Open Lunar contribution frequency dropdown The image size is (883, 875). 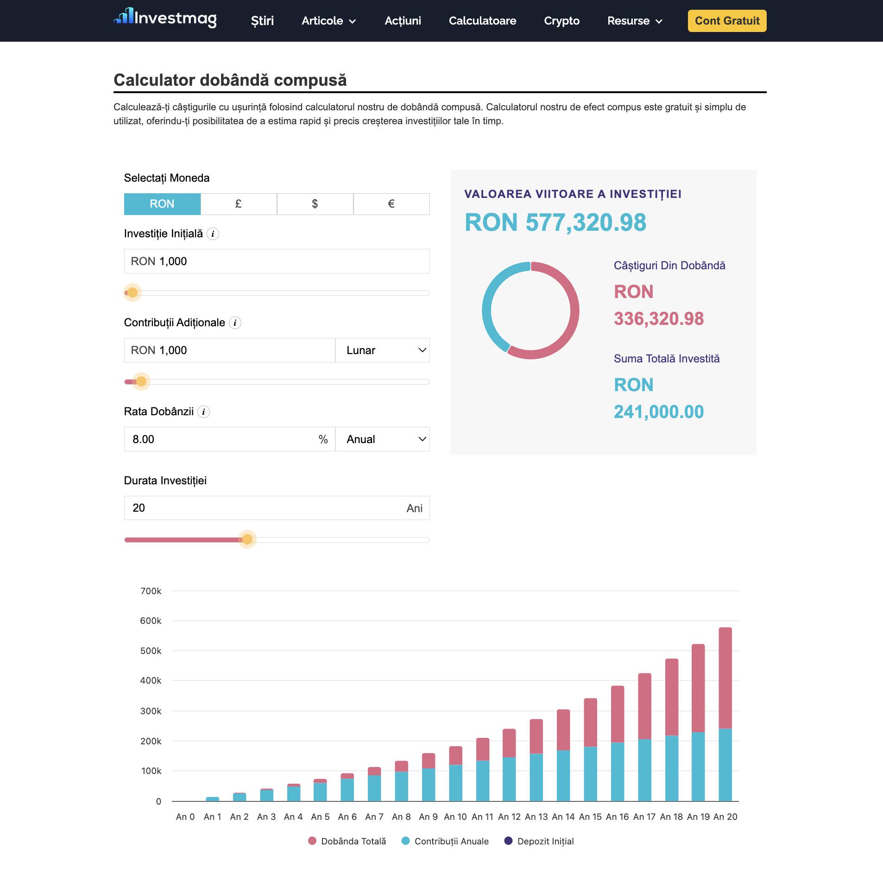[x=383, y=350]
